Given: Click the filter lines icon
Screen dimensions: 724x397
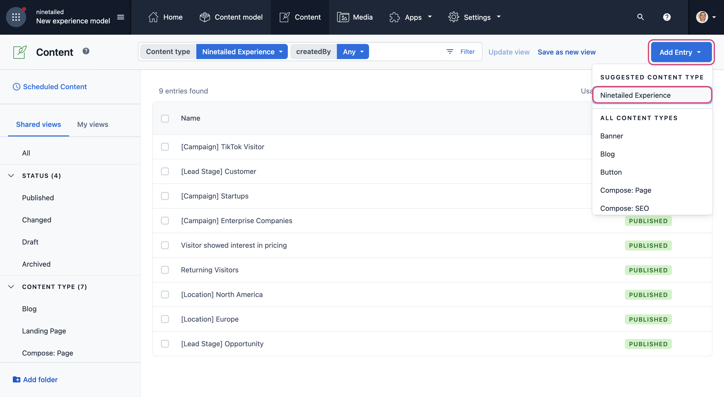Looking at the screenshot, I should point(450,52).
